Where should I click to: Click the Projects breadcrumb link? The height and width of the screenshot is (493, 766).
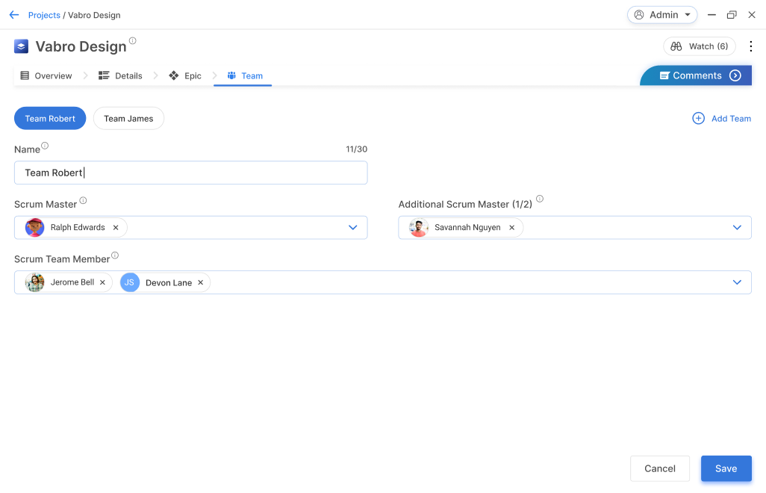pyautogui.click(x=44, y=14)
